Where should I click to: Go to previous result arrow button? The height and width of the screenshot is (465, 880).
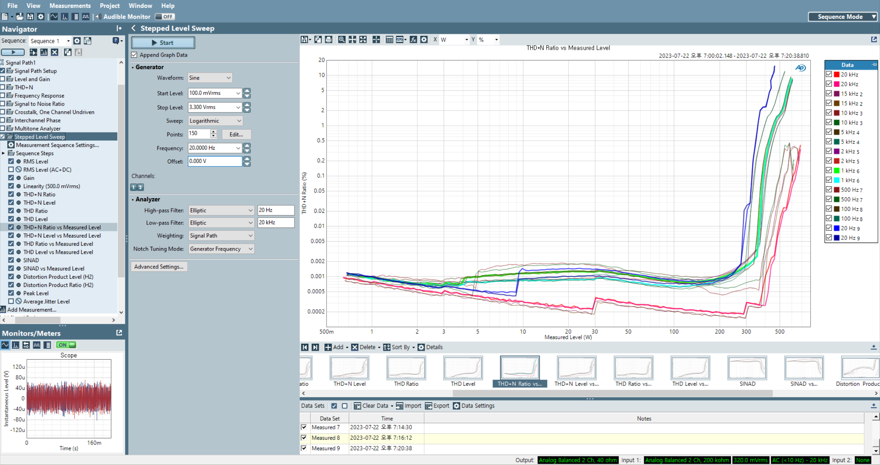tap(305, 347)
